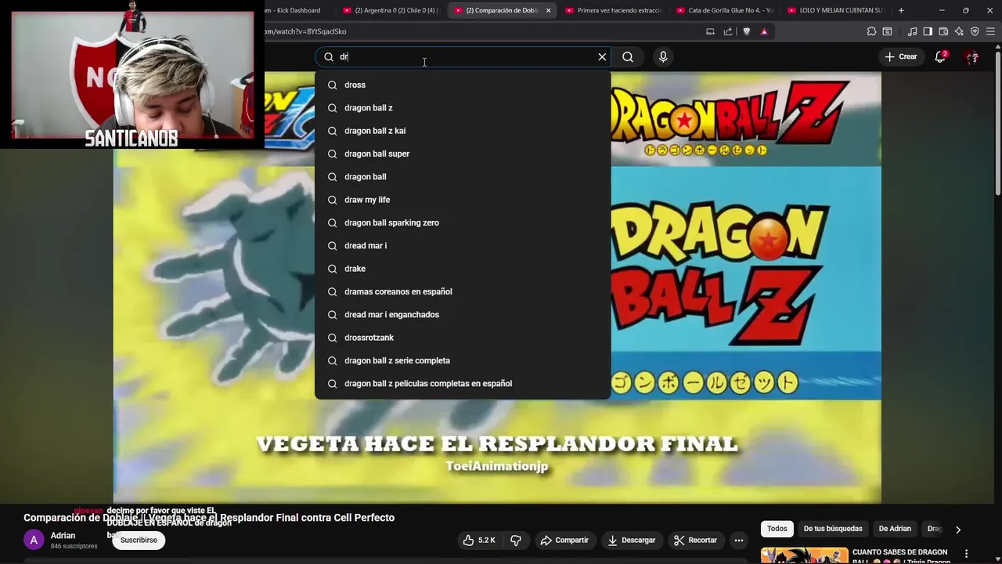1002x564 pixels.
Task: Click the Compartir share button
Action: click(x=564, y=540)
